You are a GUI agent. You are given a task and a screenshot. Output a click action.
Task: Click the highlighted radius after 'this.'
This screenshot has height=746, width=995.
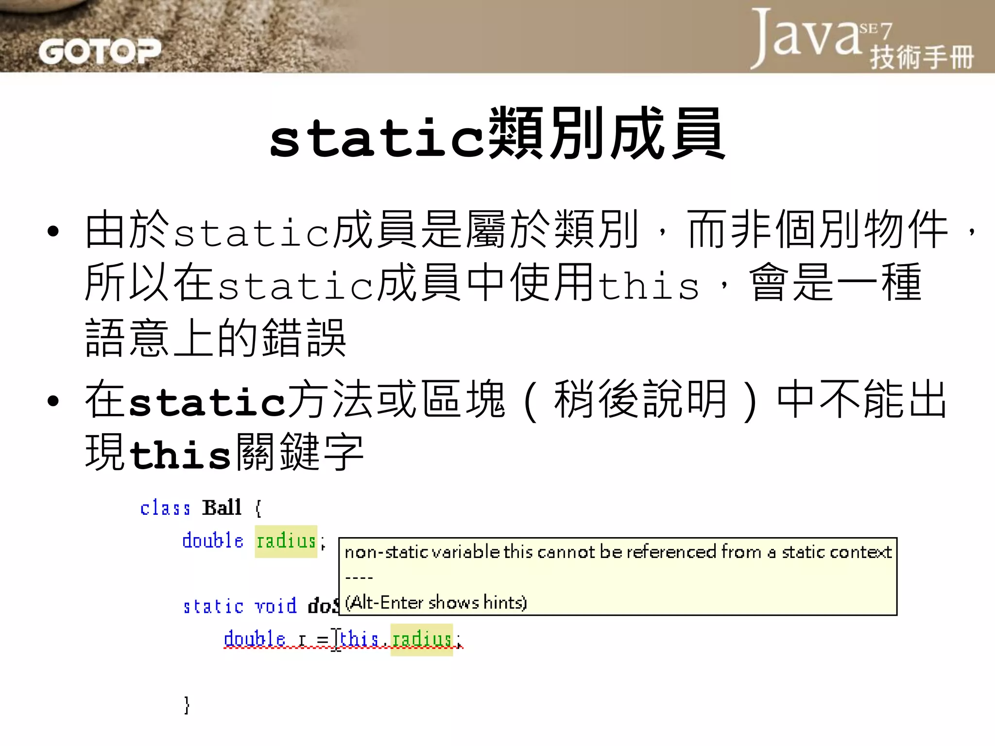[x=422, y=640]
